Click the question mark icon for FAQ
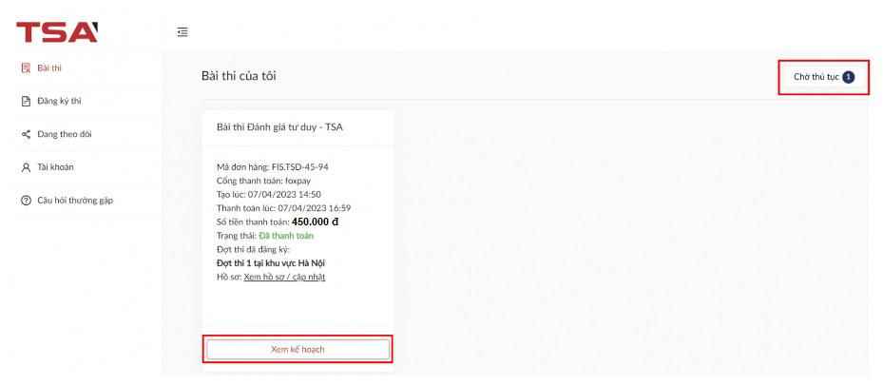The width and height of the screenshot is (883, 386). (26, 201)
